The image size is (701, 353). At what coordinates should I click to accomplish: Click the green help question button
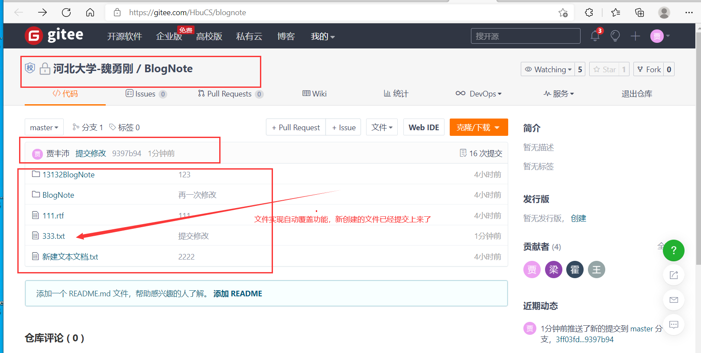(674, 250)
